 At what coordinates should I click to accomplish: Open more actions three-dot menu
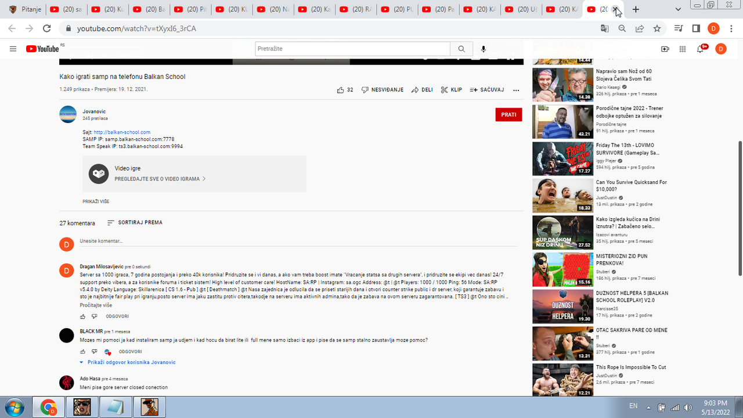(516, 90)
